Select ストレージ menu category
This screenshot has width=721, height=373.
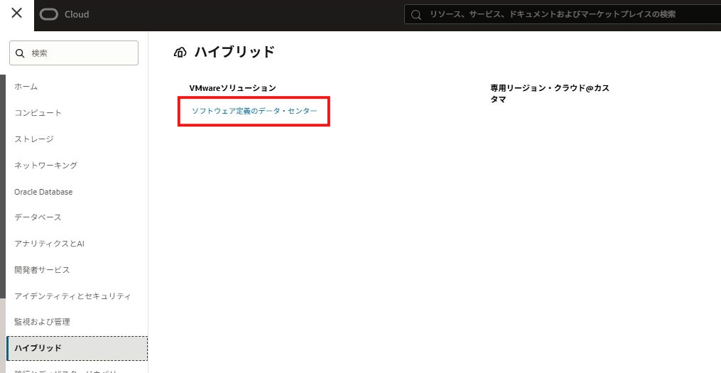point(34,139)
